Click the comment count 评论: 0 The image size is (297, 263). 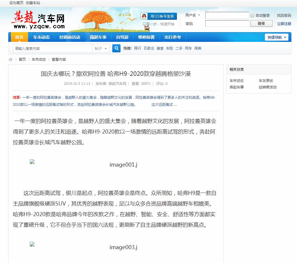pos(162,84)
